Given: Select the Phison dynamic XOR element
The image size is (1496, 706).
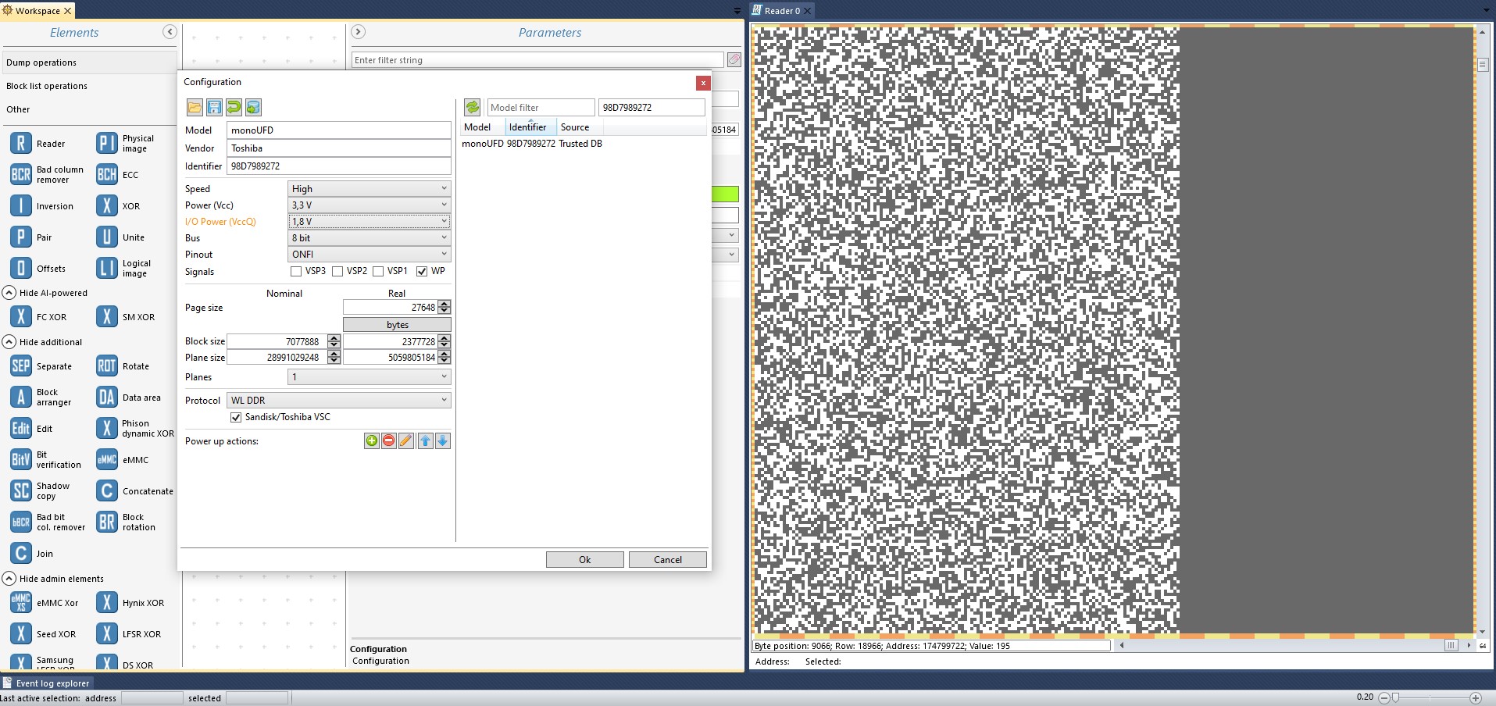Looking at the screenshot, I should pos(136,429).
